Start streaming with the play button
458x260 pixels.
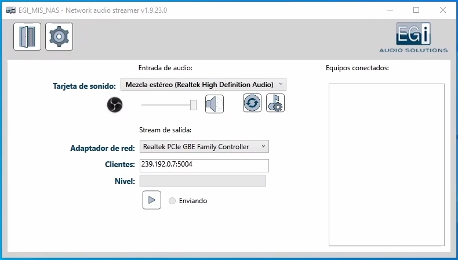coord(151,200)
